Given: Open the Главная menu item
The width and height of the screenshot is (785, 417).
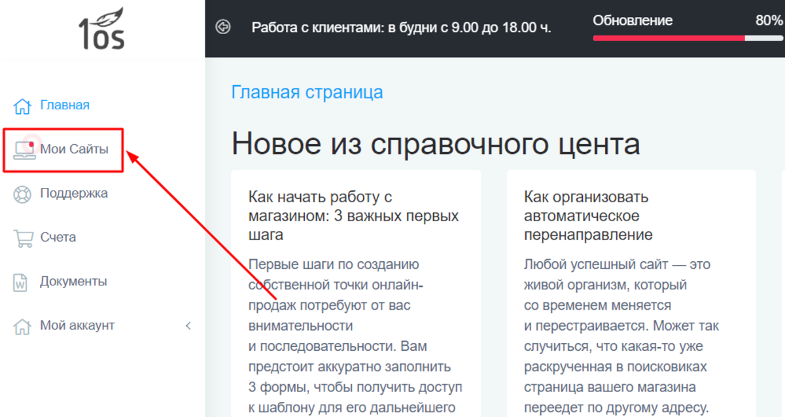Looking at the screenshot, I should pyautogui.click(x=65, y=105).
